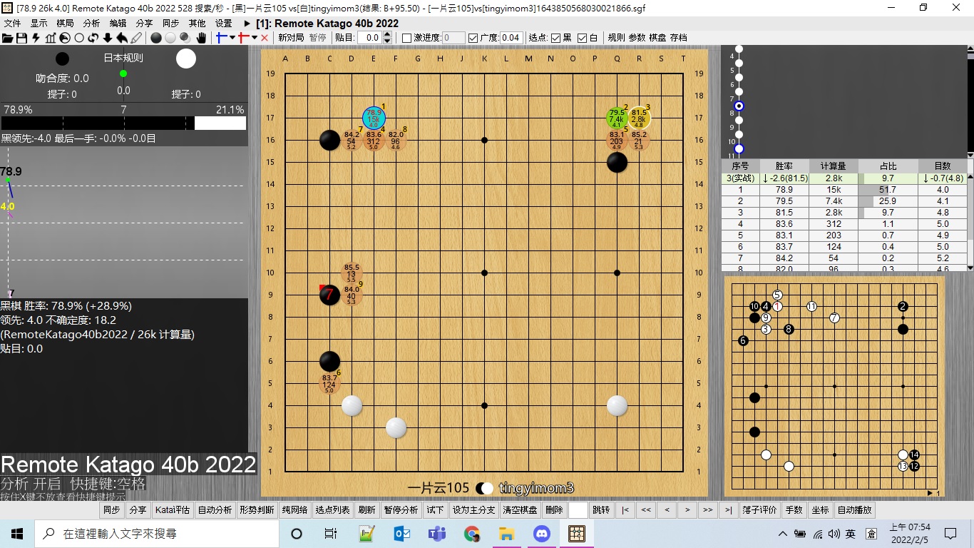Open the bar chart statistics icon
974x548 pixels.
(51, 37)
